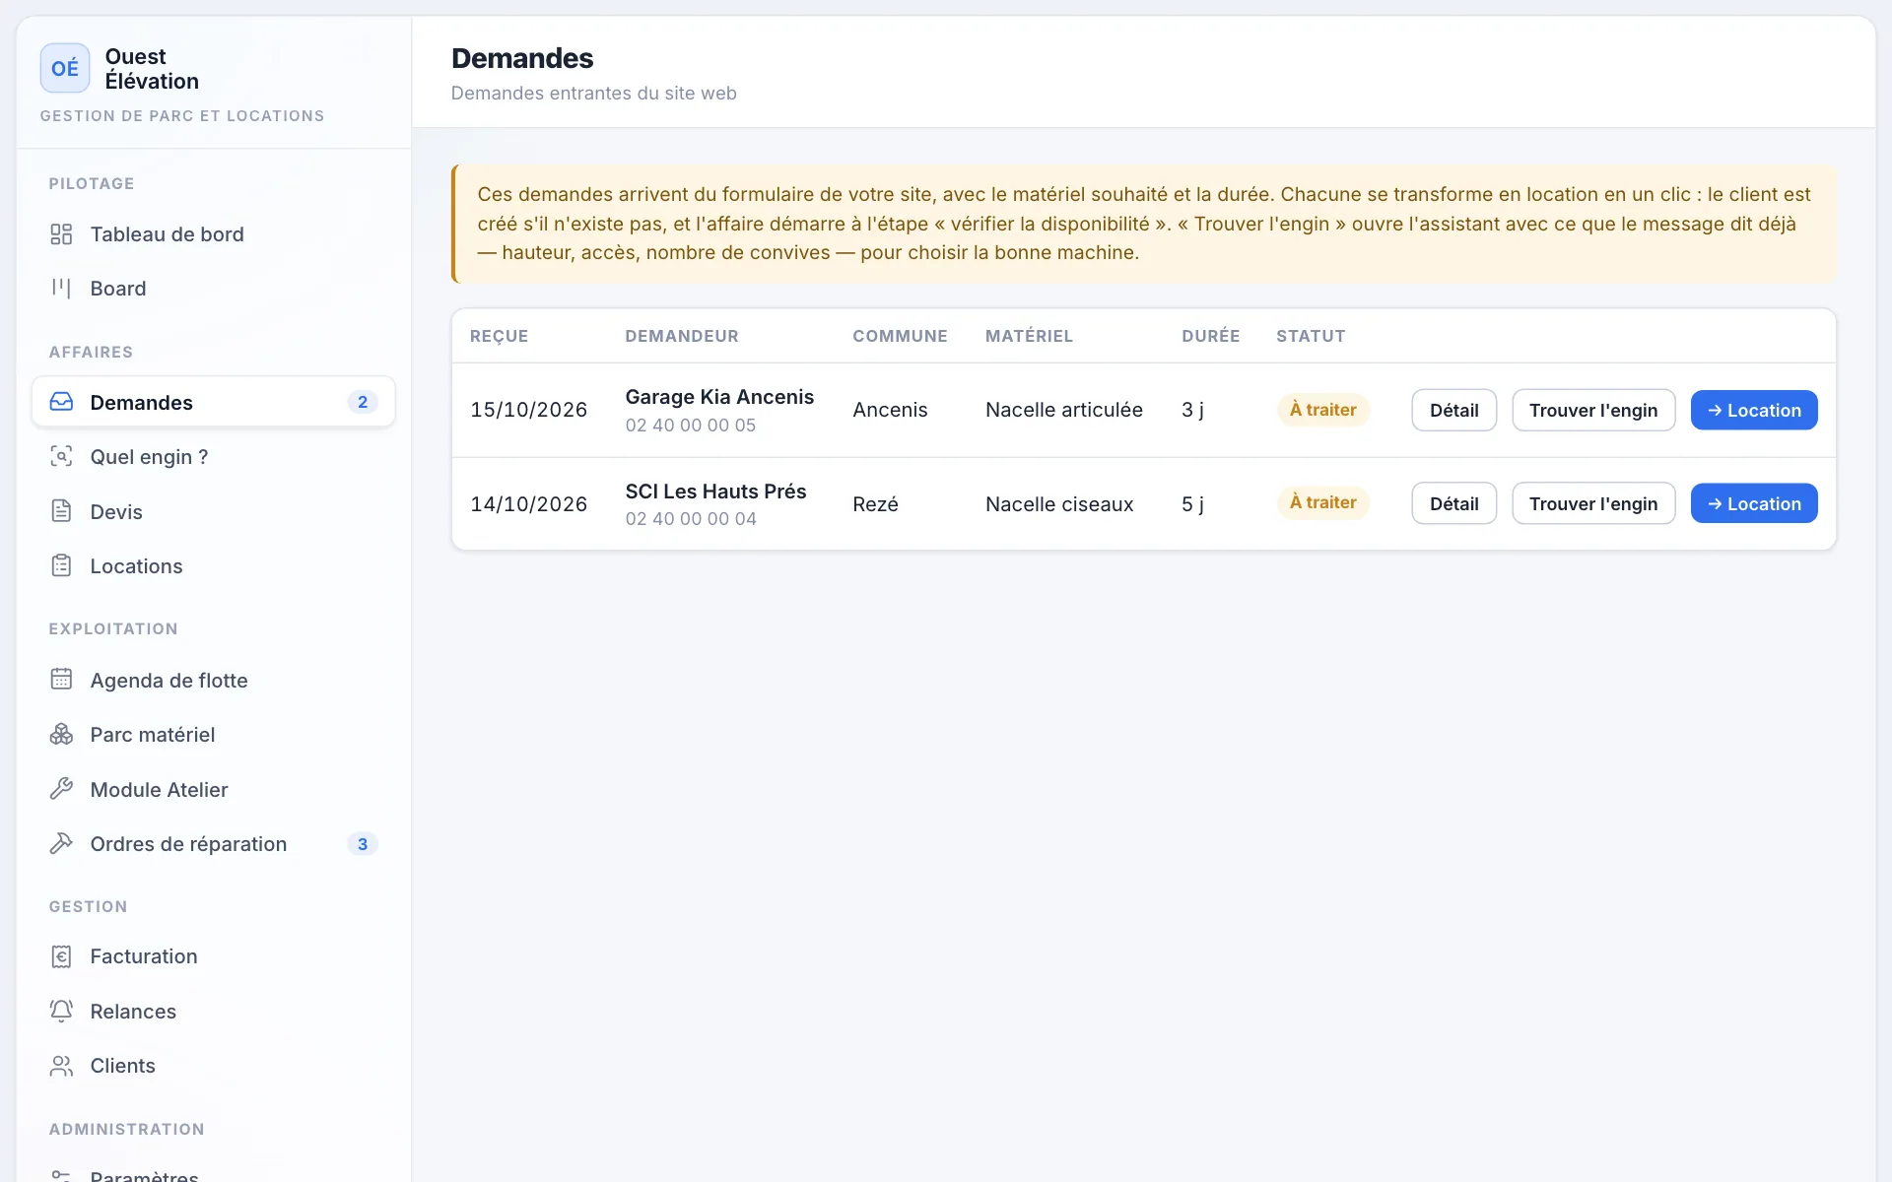Click the Relances bell icon
Screen dimensions: 1892x1182
coord(61,1012)
